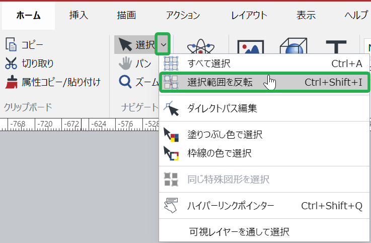Choose 塗りつぶし色で選択 menu entry
Viewport: 371px width, 243px height.
click(x=264, y=135)
